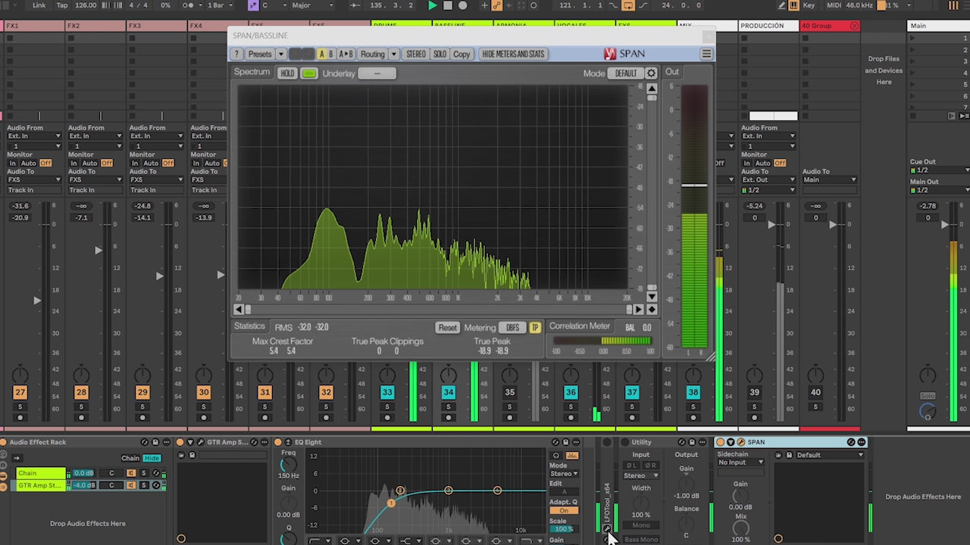Viewport: 970px width, 545px height.
Task: Toggle the SPAN spectrum HOLD button
Action: [287, 73]
